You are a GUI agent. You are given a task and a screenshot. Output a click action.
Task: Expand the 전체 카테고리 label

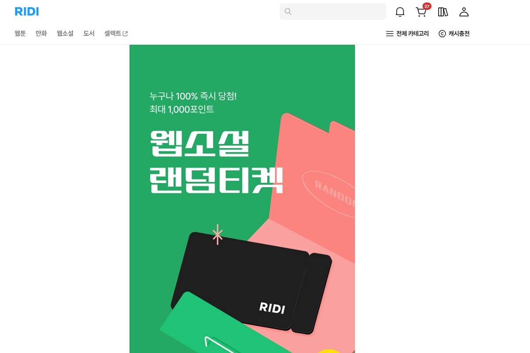[x=413, y=34]
